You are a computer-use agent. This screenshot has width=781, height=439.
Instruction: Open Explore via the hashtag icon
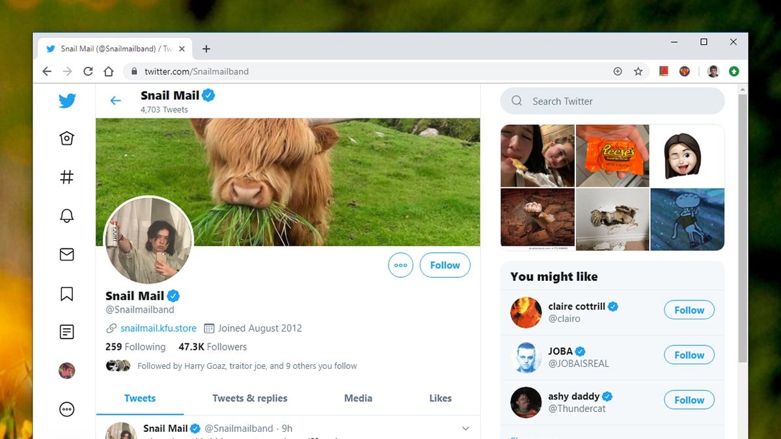tap(66, 176)
